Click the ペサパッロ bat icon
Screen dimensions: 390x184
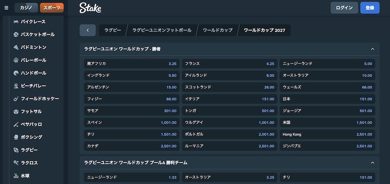click(16, 125)
